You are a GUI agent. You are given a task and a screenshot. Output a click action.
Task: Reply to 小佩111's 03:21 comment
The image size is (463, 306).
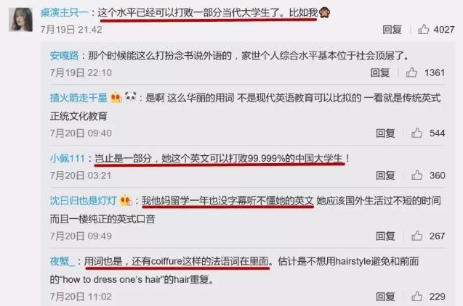click(x=385, y=175)
